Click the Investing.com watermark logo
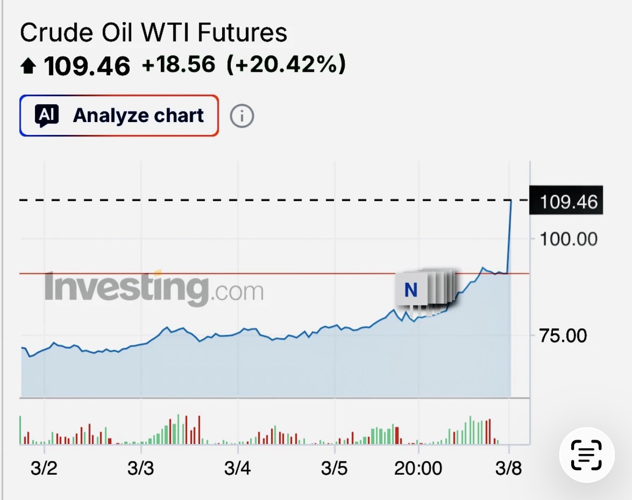 [x=154, y=288]
